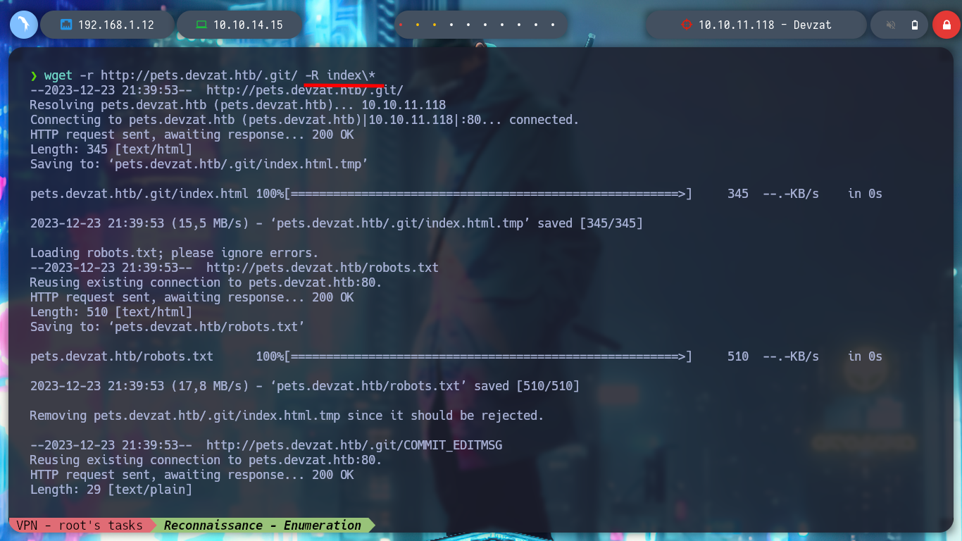The width and height of the screenshot is (962, 541).
Task: Open the red lock power button
Action: [947, 25]
